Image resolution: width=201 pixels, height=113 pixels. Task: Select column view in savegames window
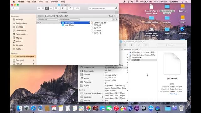click(x=47, y=8)
